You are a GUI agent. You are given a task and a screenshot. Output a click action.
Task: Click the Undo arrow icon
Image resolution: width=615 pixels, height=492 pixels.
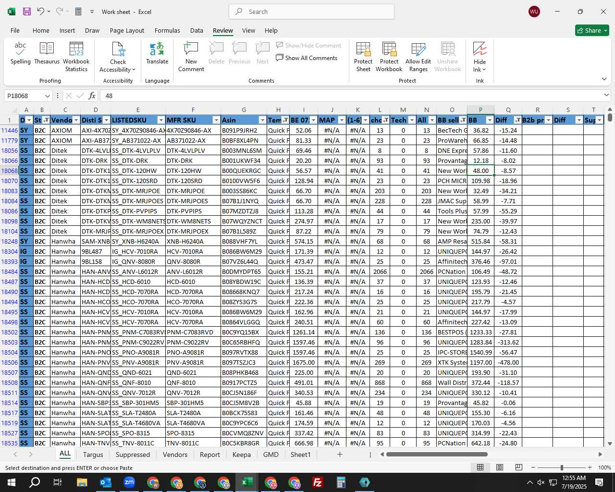point(41,12)
